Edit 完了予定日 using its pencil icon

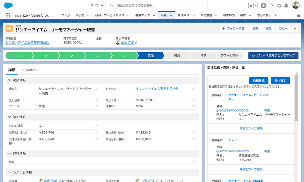point(194,99)
